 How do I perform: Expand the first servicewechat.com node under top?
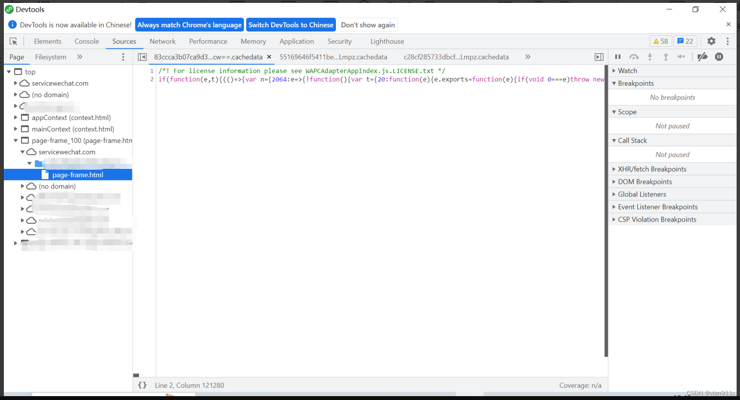(x=15, y=83)
